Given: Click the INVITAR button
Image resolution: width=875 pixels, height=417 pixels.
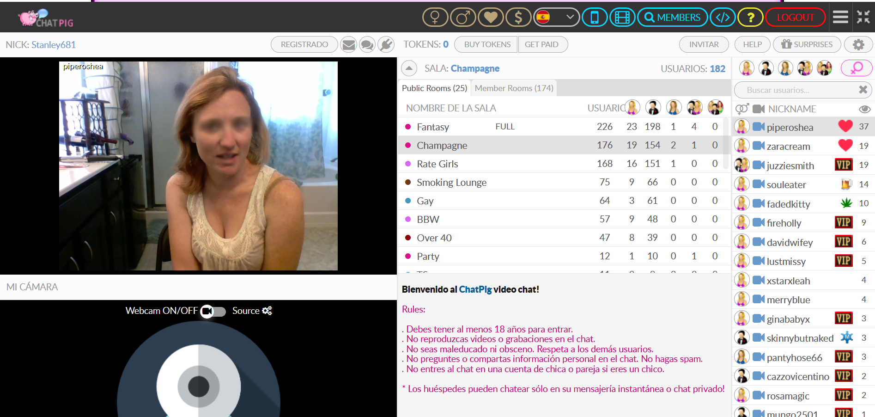Looking at the screenshot, I should (x=704, y=44).
